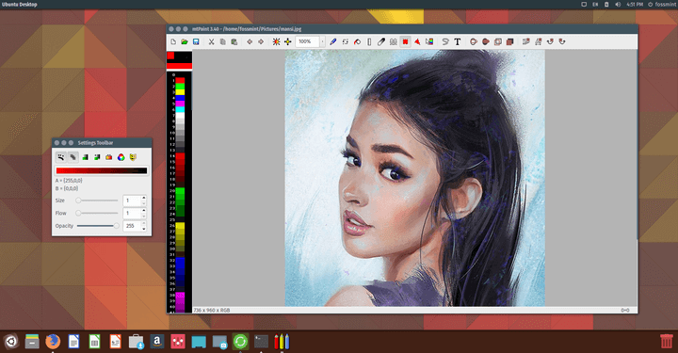Select the Make Selection tool

405,42
